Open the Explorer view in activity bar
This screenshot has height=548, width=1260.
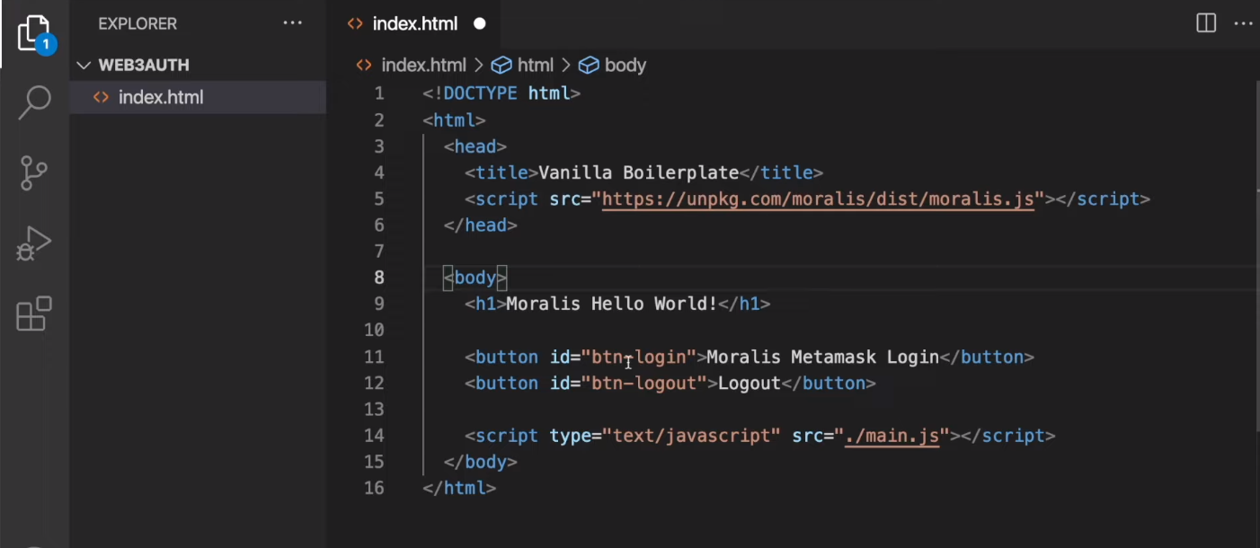35,34
